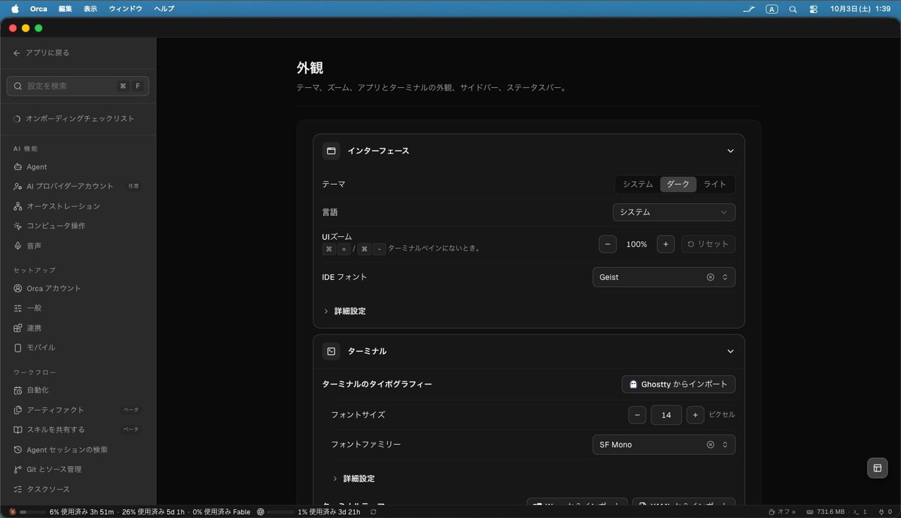
Task: Open 連携 integrations settings
Action: pyautogui.click(x=77, y=328)
